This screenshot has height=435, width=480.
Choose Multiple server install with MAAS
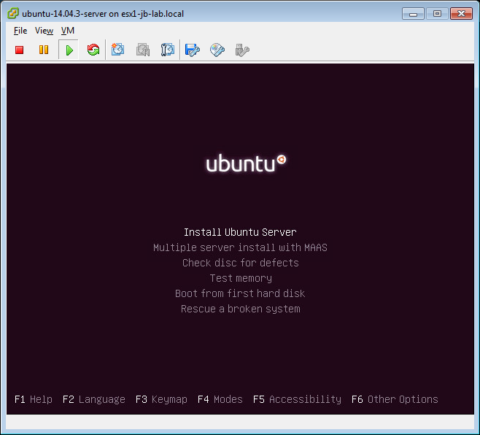[x=240, y=247]
